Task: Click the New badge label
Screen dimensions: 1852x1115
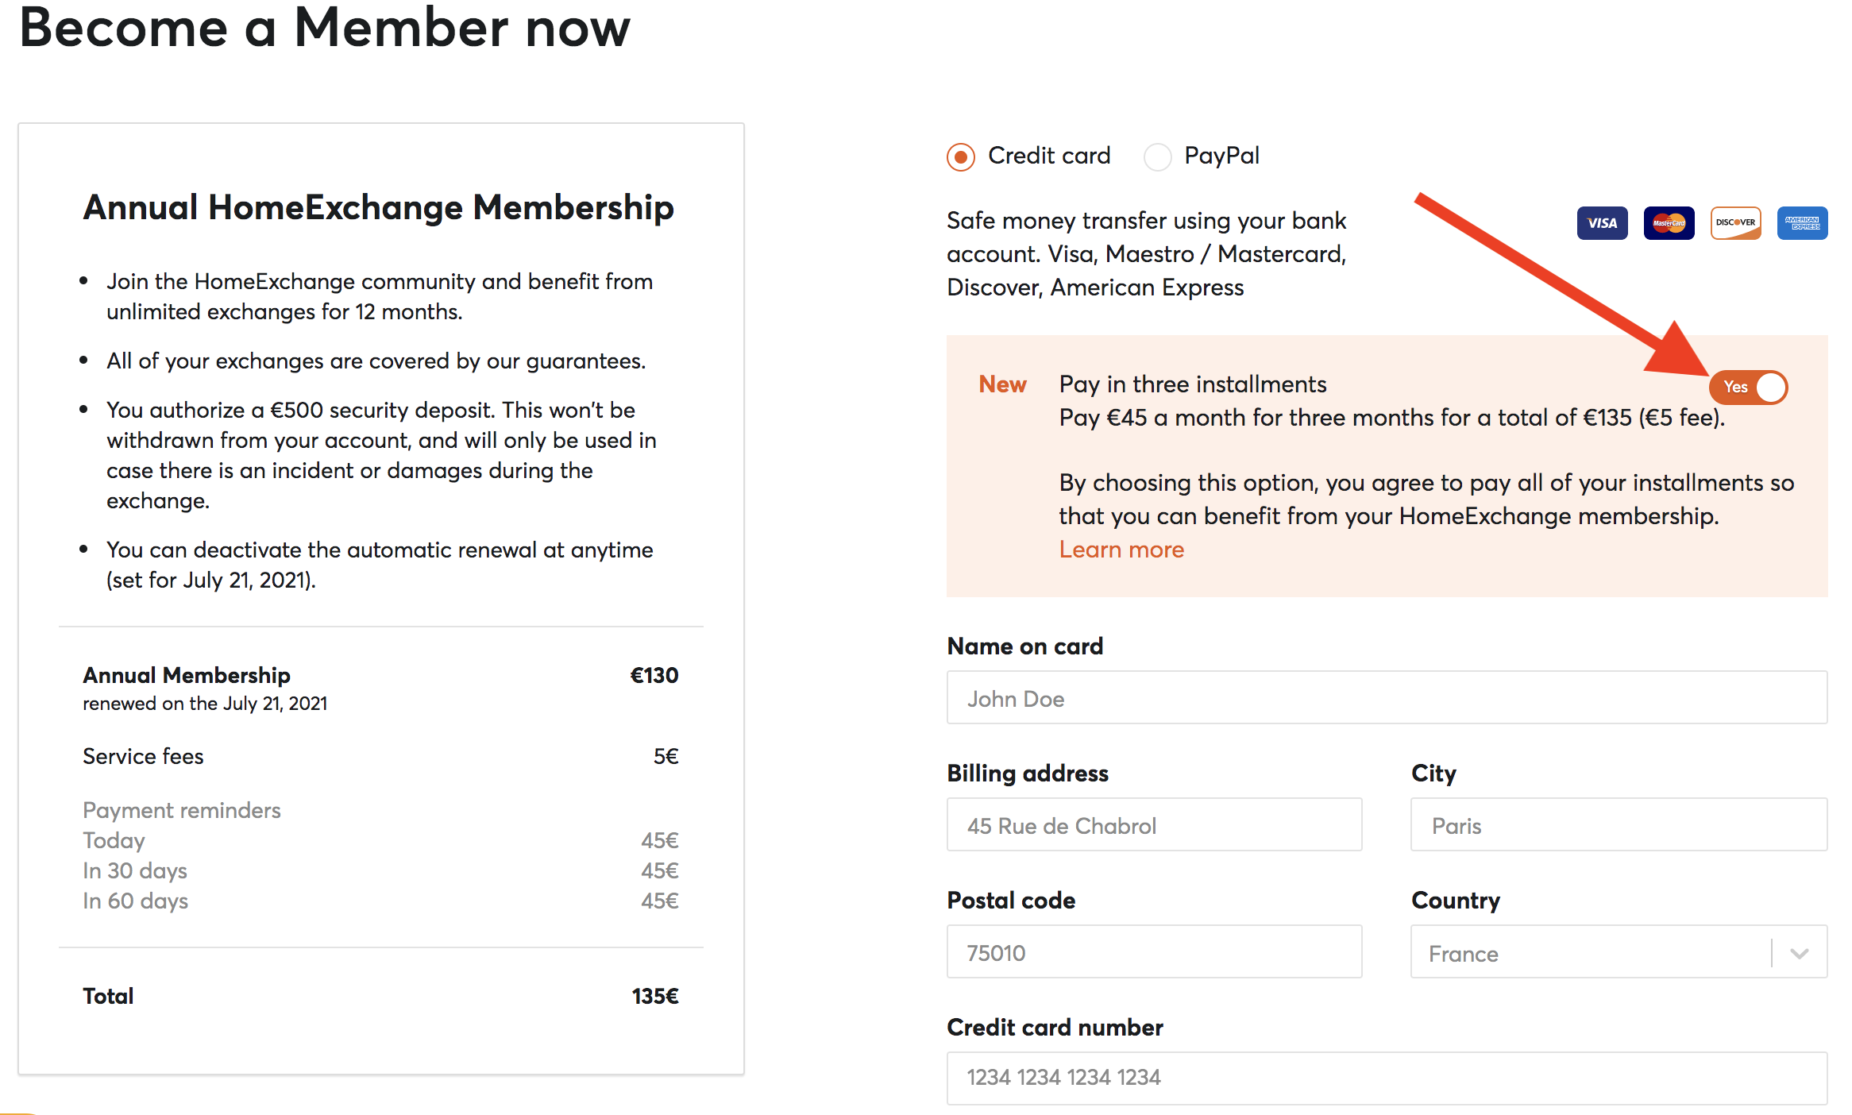Action: click(x=1002, y=384)
